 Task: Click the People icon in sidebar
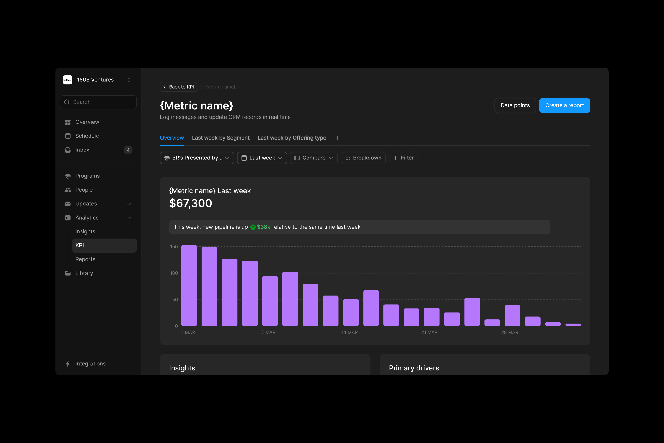pos(68,190)
